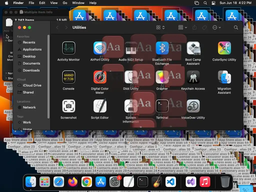Open the Action ellipsis menu
The image size is (256, 192).
tap(217, 27)
